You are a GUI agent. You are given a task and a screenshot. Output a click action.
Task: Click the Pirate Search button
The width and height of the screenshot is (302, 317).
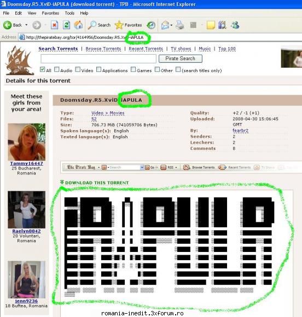tap(181, 58)
